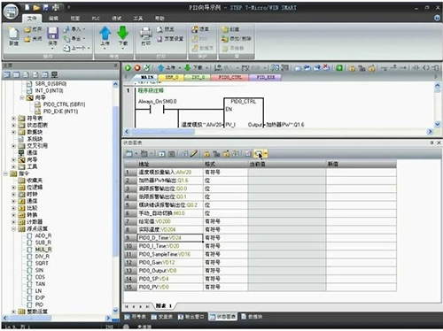
Task: Expand the timers folder in instruction tree
Action: coord(13,195)
